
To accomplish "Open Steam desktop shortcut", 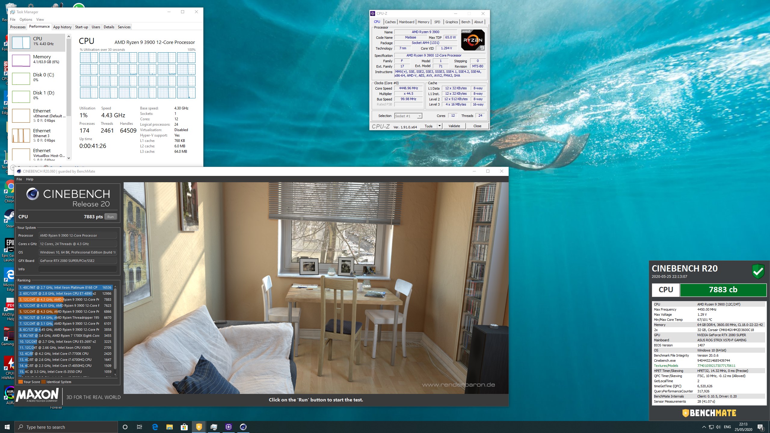I will point(9,219).
